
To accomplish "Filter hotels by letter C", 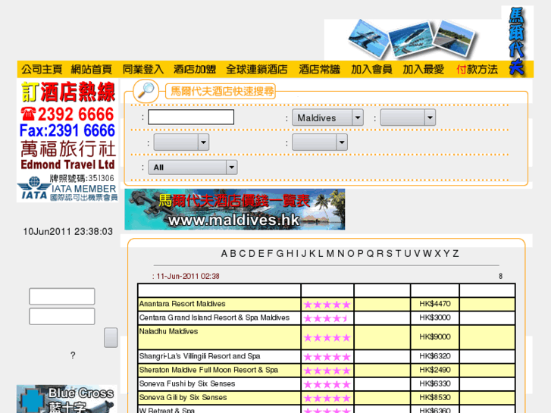I will 242,254.
